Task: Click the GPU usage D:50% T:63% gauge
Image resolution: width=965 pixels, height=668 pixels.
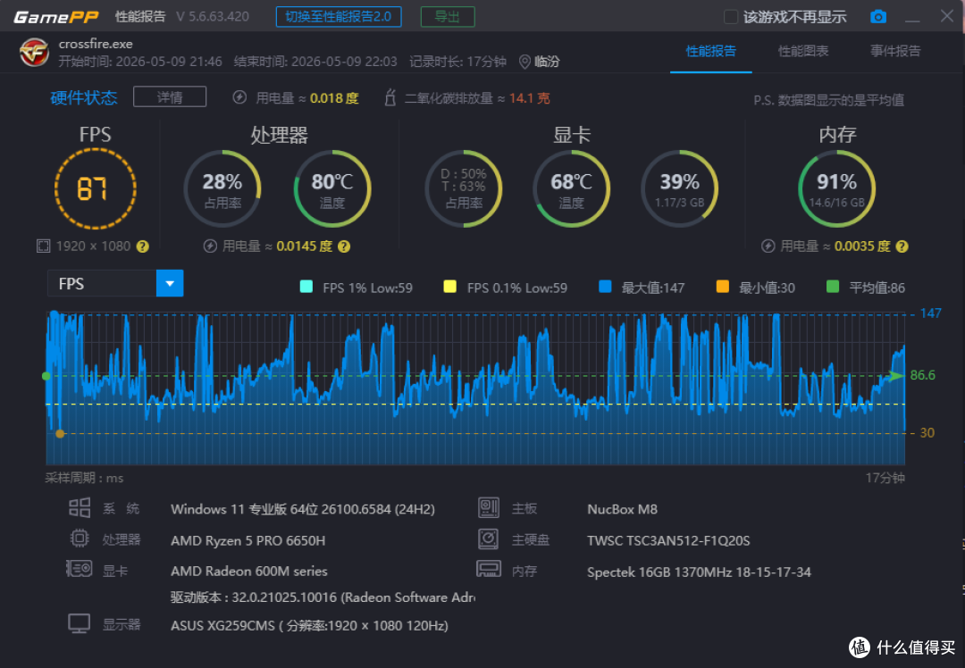Action: coord(464,188)
